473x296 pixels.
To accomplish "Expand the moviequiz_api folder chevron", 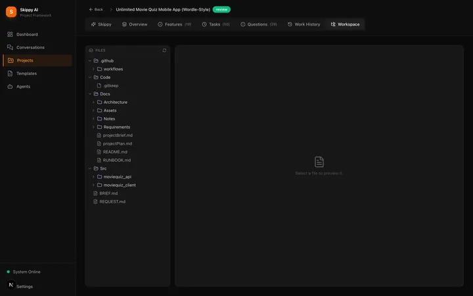I will point(93,177).
